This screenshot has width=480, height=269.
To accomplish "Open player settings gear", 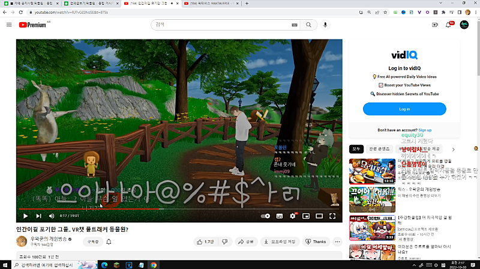I will [x=293, y=216].
